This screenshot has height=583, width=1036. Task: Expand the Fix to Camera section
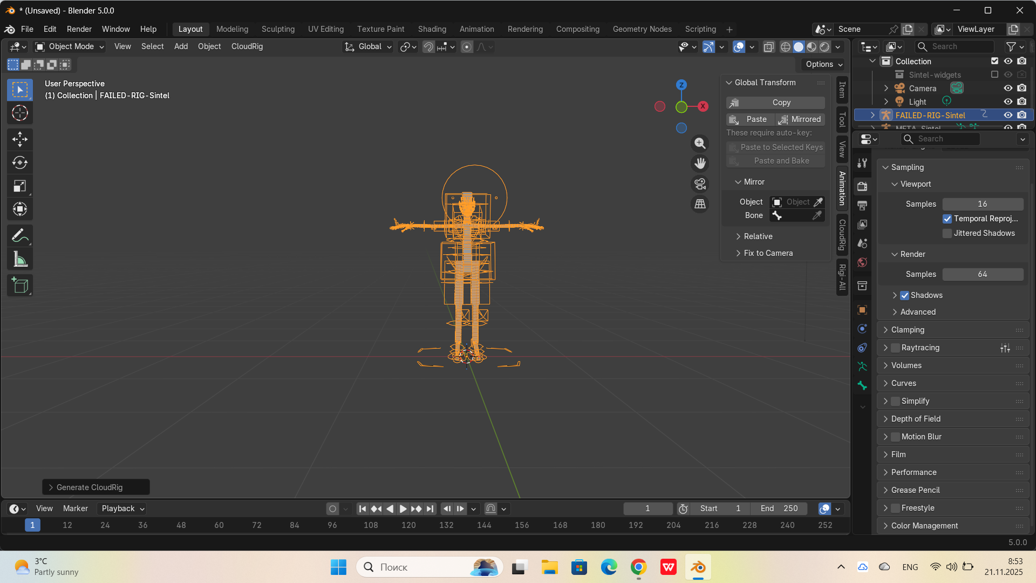pyautogui.click(x=768, y=253)
